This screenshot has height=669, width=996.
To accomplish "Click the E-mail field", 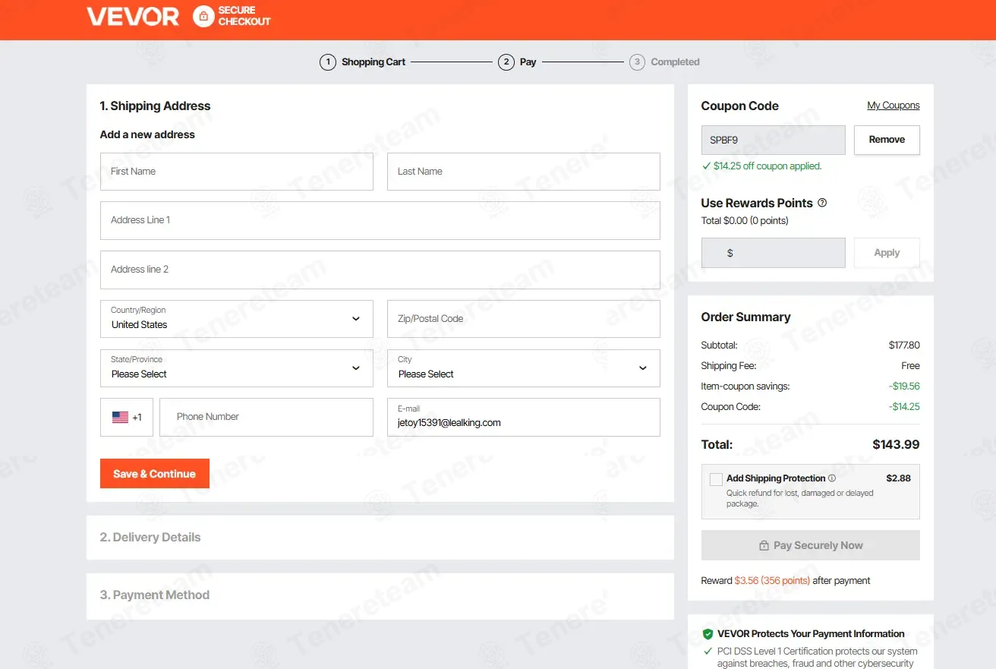I will (x=524, y=417).
